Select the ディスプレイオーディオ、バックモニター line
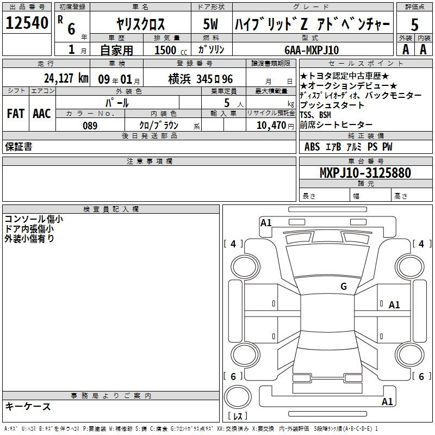This screenshot has width=435, height=435. [361, 95]
